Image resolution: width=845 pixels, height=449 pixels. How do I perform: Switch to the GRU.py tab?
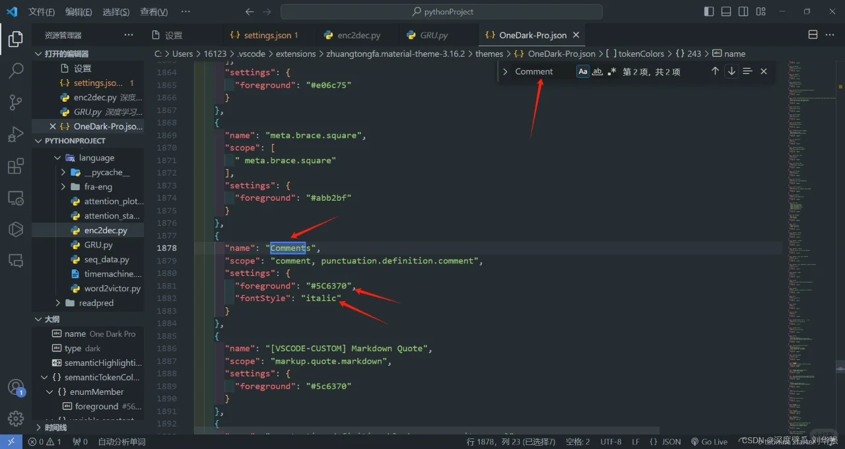click(434, 35)
